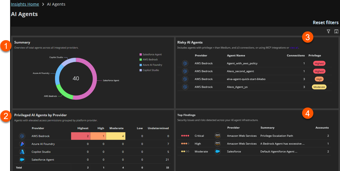Select agent name elva-agent-quick-start-84abo
This screenshot has width=340, height=171.
click(x=246, y=79)
